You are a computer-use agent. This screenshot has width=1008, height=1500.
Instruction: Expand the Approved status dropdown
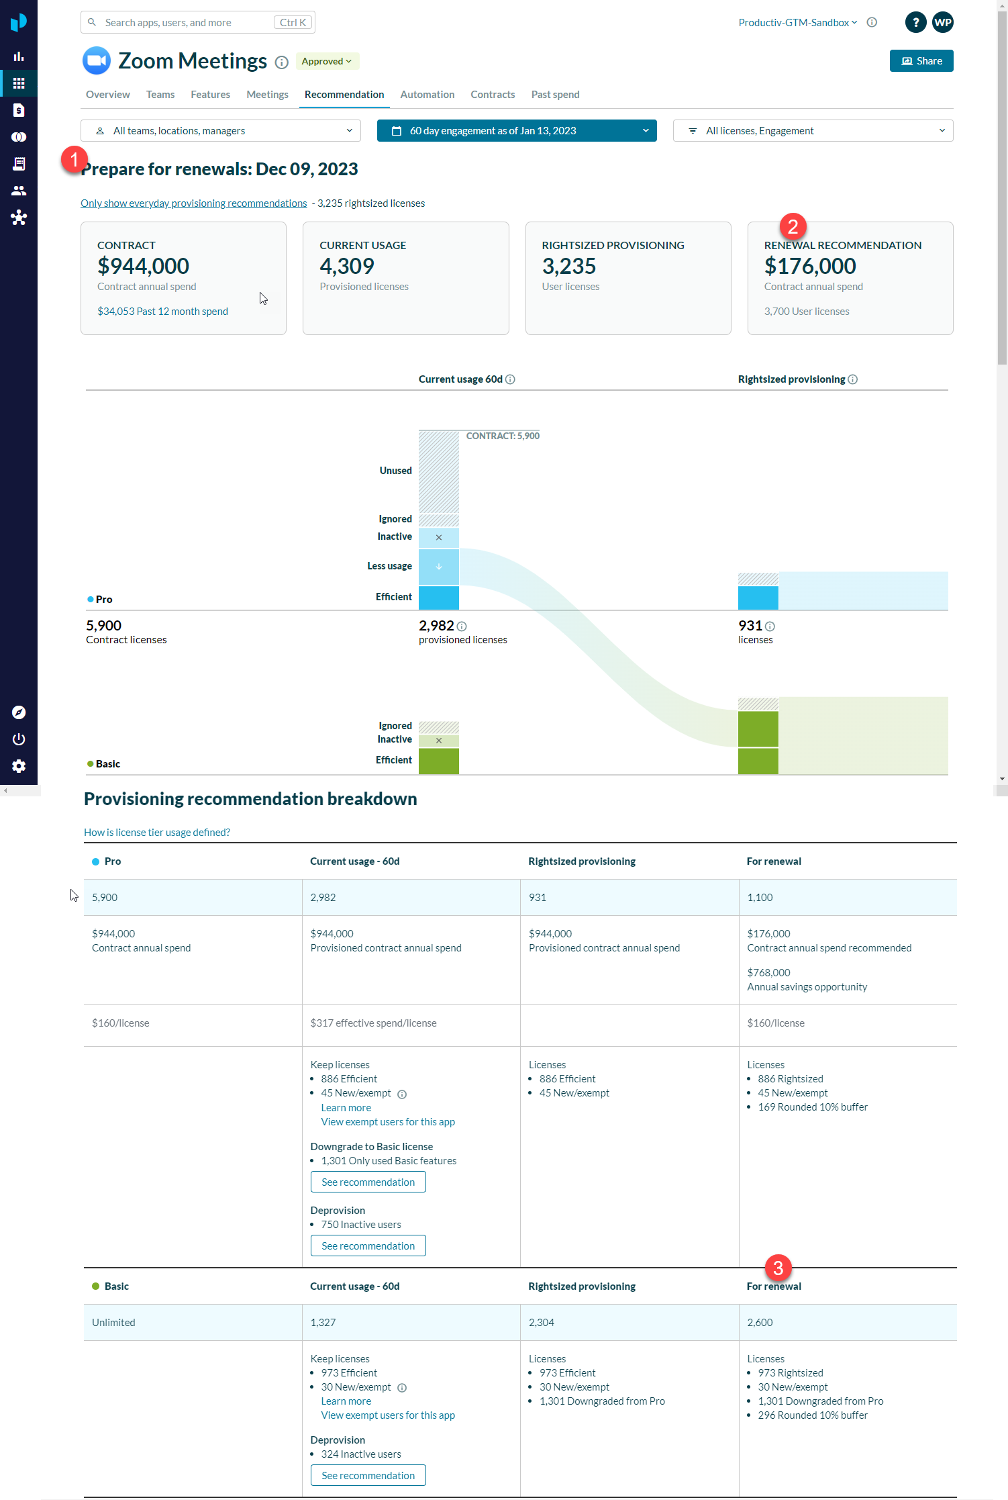pos(327,61)
